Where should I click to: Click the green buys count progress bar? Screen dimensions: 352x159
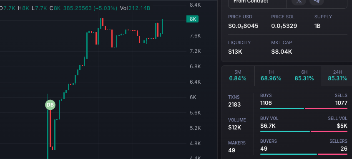click(x=282, y=108)
